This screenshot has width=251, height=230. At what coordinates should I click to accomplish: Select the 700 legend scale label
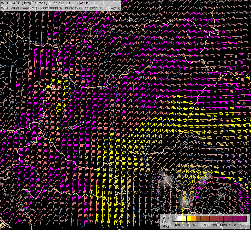pyautogui.click(x=205, y=225)
